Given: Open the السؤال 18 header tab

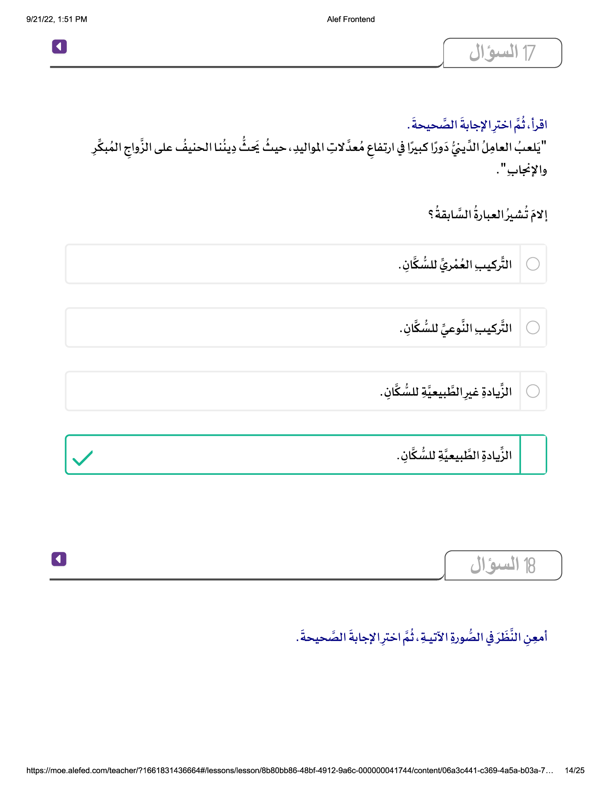Looking at the screenshot, I should pyautogui.click(x=503, y=565).
